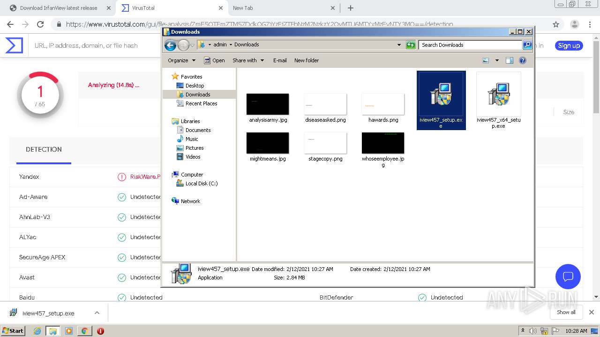Image resolution: width=600 pixels, height=337 pixels.
Task: Open the Share with dropdown menu
Action: (248, 60)
